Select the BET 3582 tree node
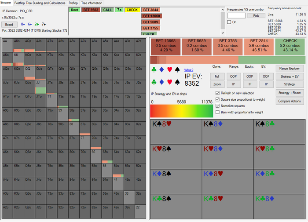Viewport: 308px width, 222px height. pyautogui.click(x=91, y=10)
